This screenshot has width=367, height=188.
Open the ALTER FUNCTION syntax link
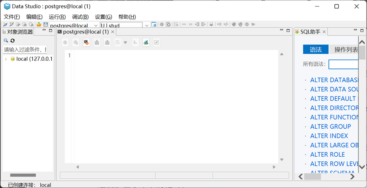[x=334, y=117]
